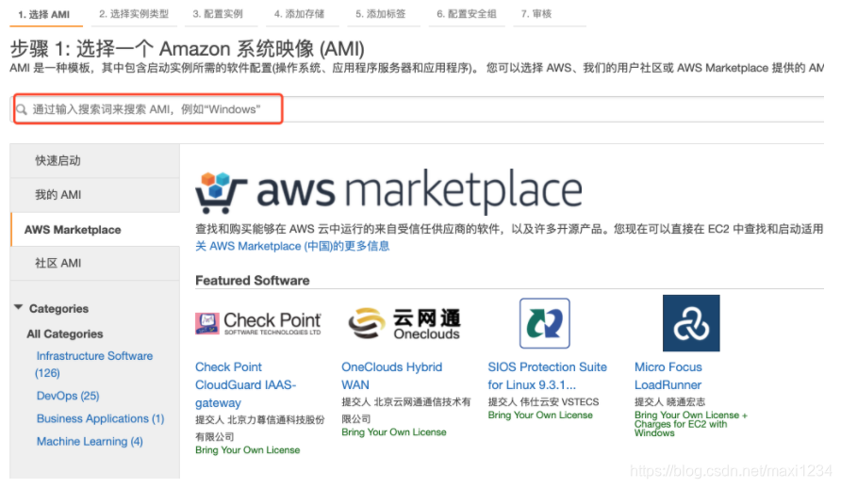Click submitter 北京力尊信通科技股份有限公司 text

[260, 429]
